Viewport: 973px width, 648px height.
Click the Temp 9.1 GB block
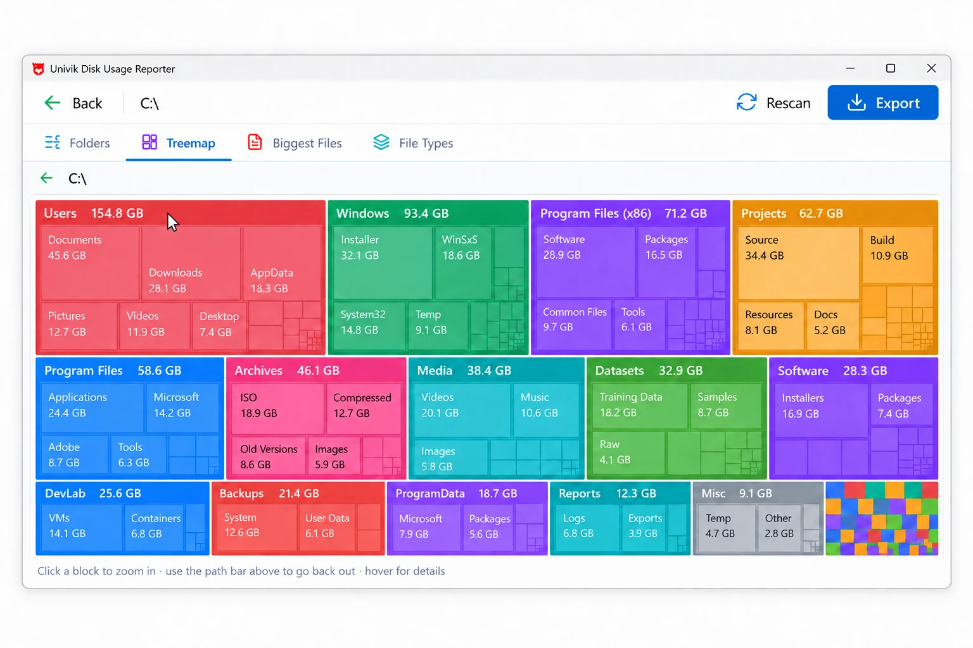[x=438, y=325]
